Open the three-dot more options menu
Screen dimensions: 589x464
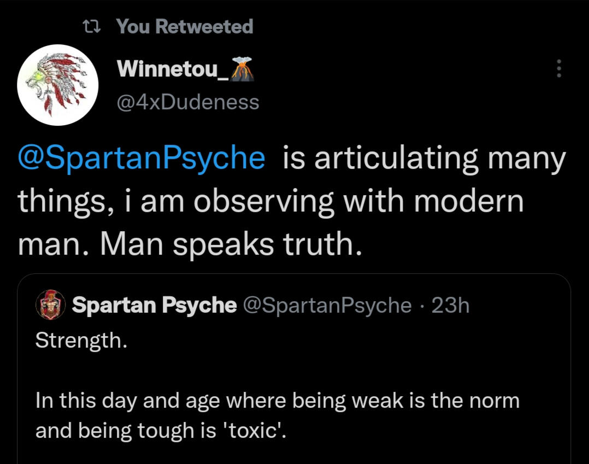pos(558,69)
